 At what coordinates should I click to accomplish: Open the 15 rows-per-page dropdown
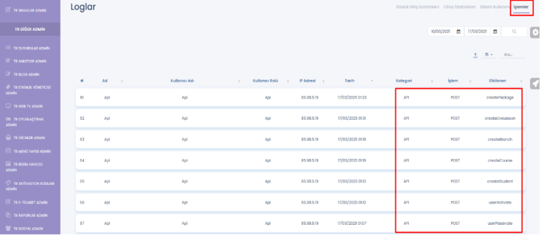tap(489, 55)
